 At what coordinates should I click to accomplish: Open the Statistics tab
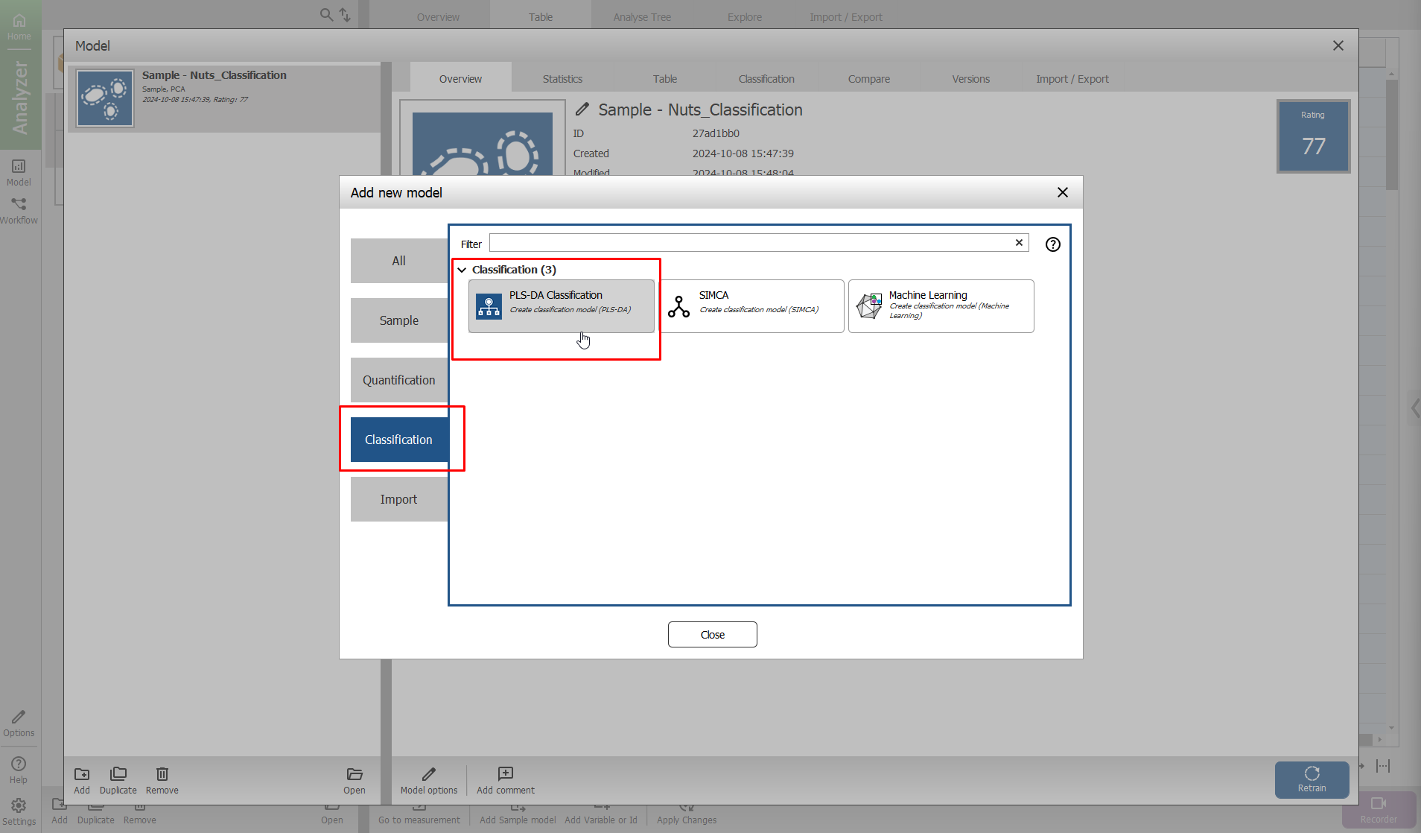[562, 79]
